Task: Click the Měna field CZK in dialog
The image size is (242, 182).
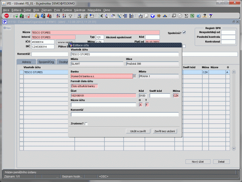Action: (x=176, y=96)
